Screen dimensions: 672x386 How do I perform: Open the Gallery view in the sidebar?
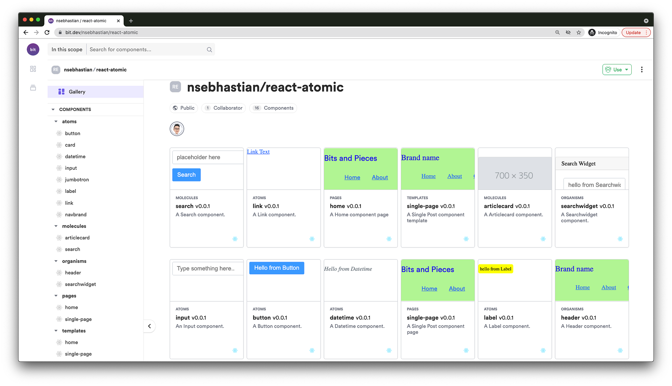[x=77, y=92]
